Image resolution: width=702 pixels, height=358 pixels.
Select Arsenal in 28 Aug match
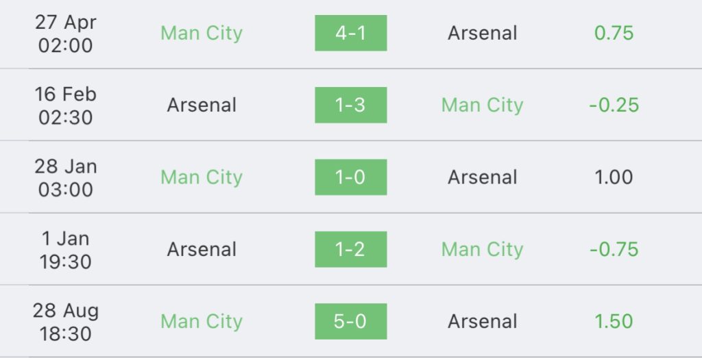[483, 321]
